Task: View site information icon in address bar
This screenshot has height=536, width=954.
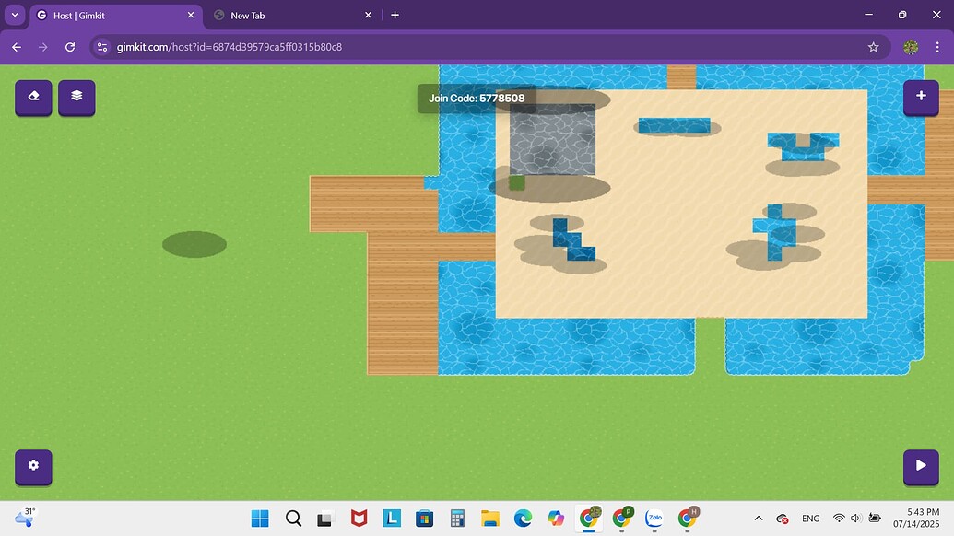Action: coord(102,47)
